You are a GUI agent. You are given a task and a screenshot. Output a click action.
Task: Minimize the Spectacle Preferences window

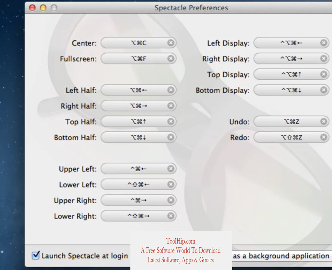coord(43,8)
